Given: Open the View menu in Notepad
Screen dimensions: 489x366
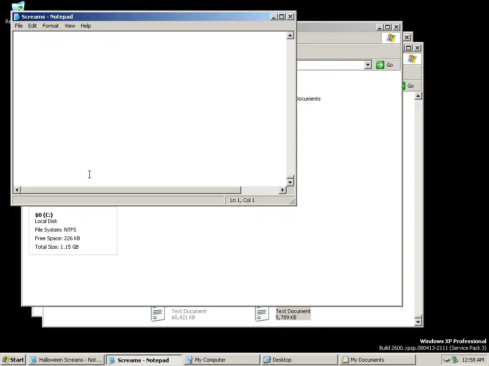Looking at the screenshot, I should tap(70, 26).
